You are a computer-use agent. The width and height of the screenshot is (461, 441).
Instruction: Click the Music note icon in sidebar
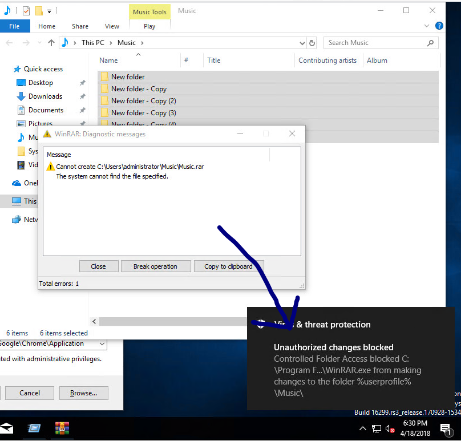21,137
